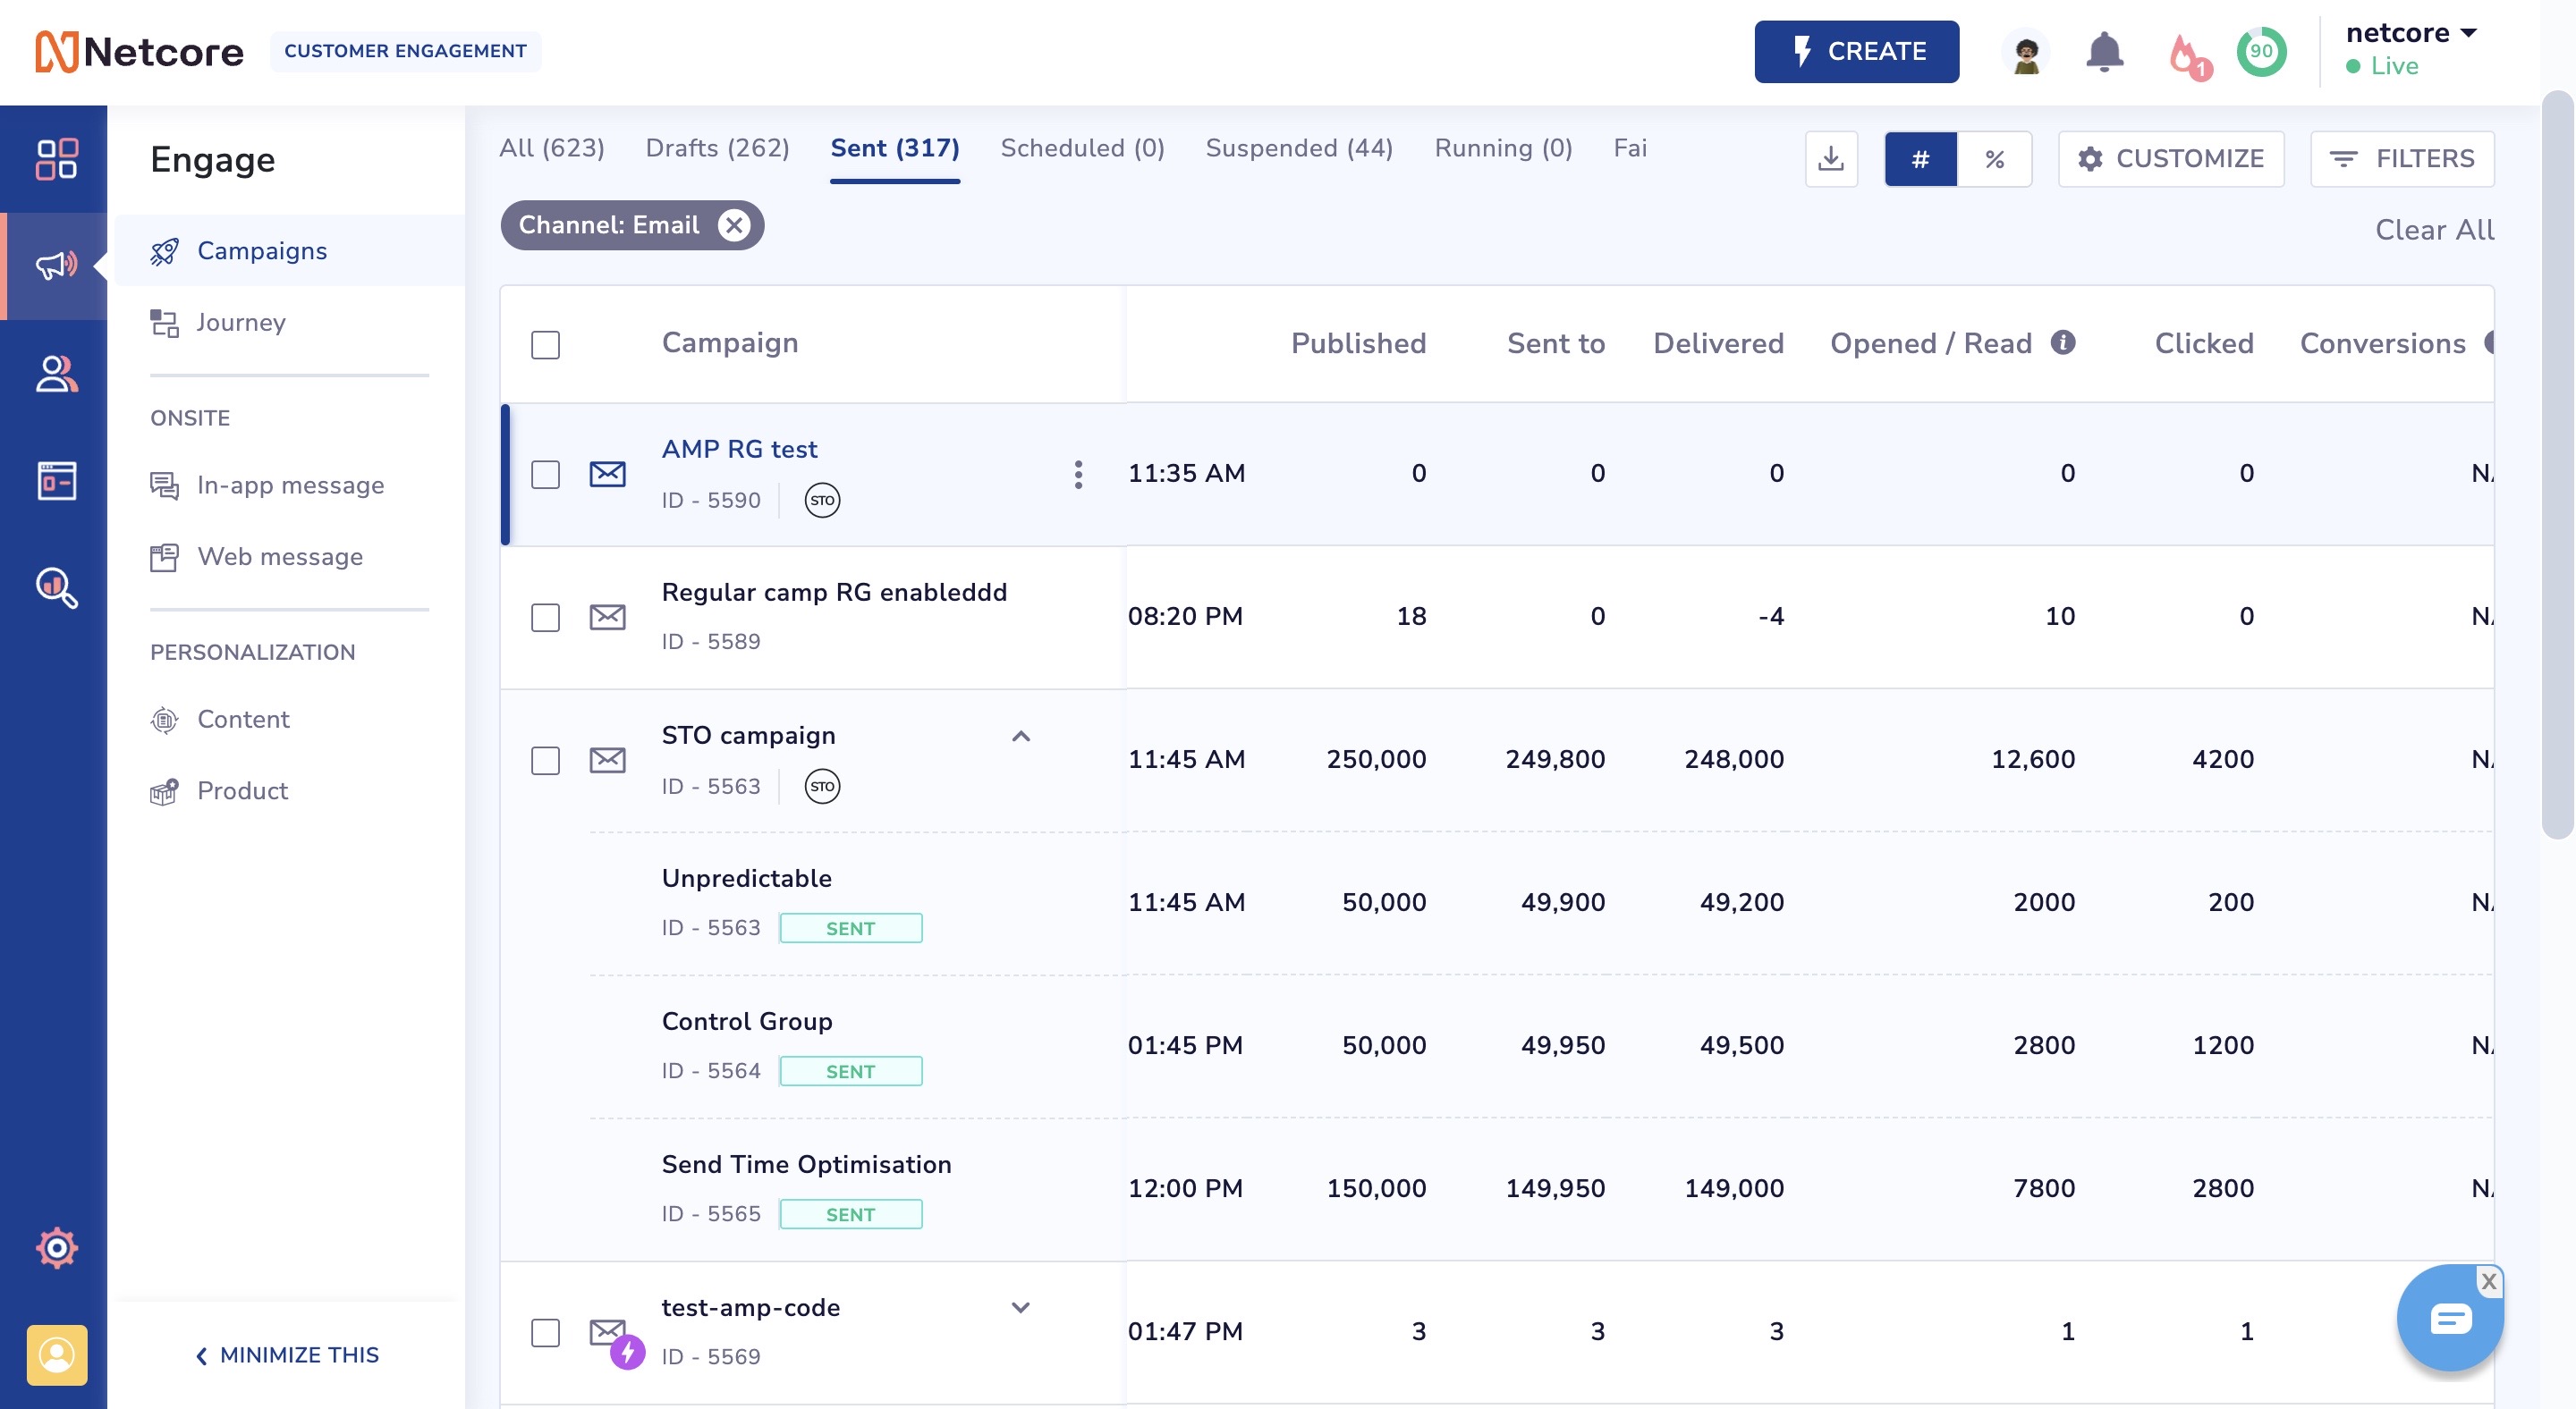The image size is (2576, 1409).
Task: Open the settings gear in sidebar
Action: [56, 1247]
